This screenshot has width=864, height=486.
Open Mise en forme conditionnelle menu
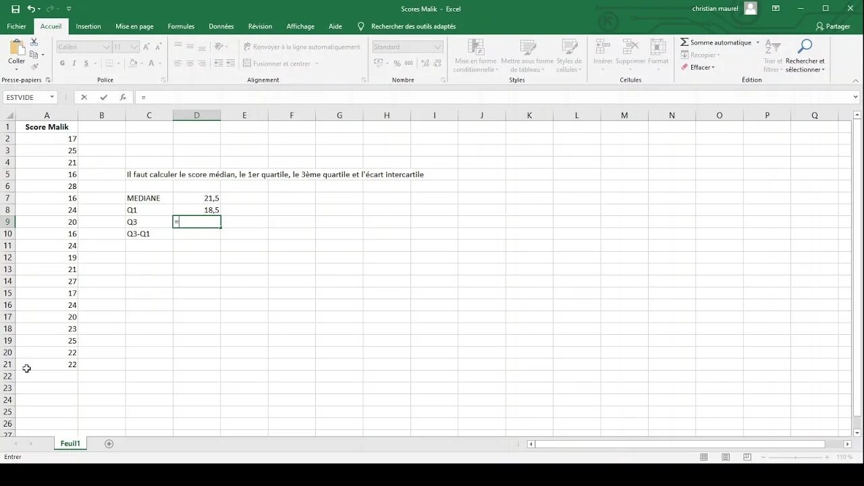tap(476, 56)
